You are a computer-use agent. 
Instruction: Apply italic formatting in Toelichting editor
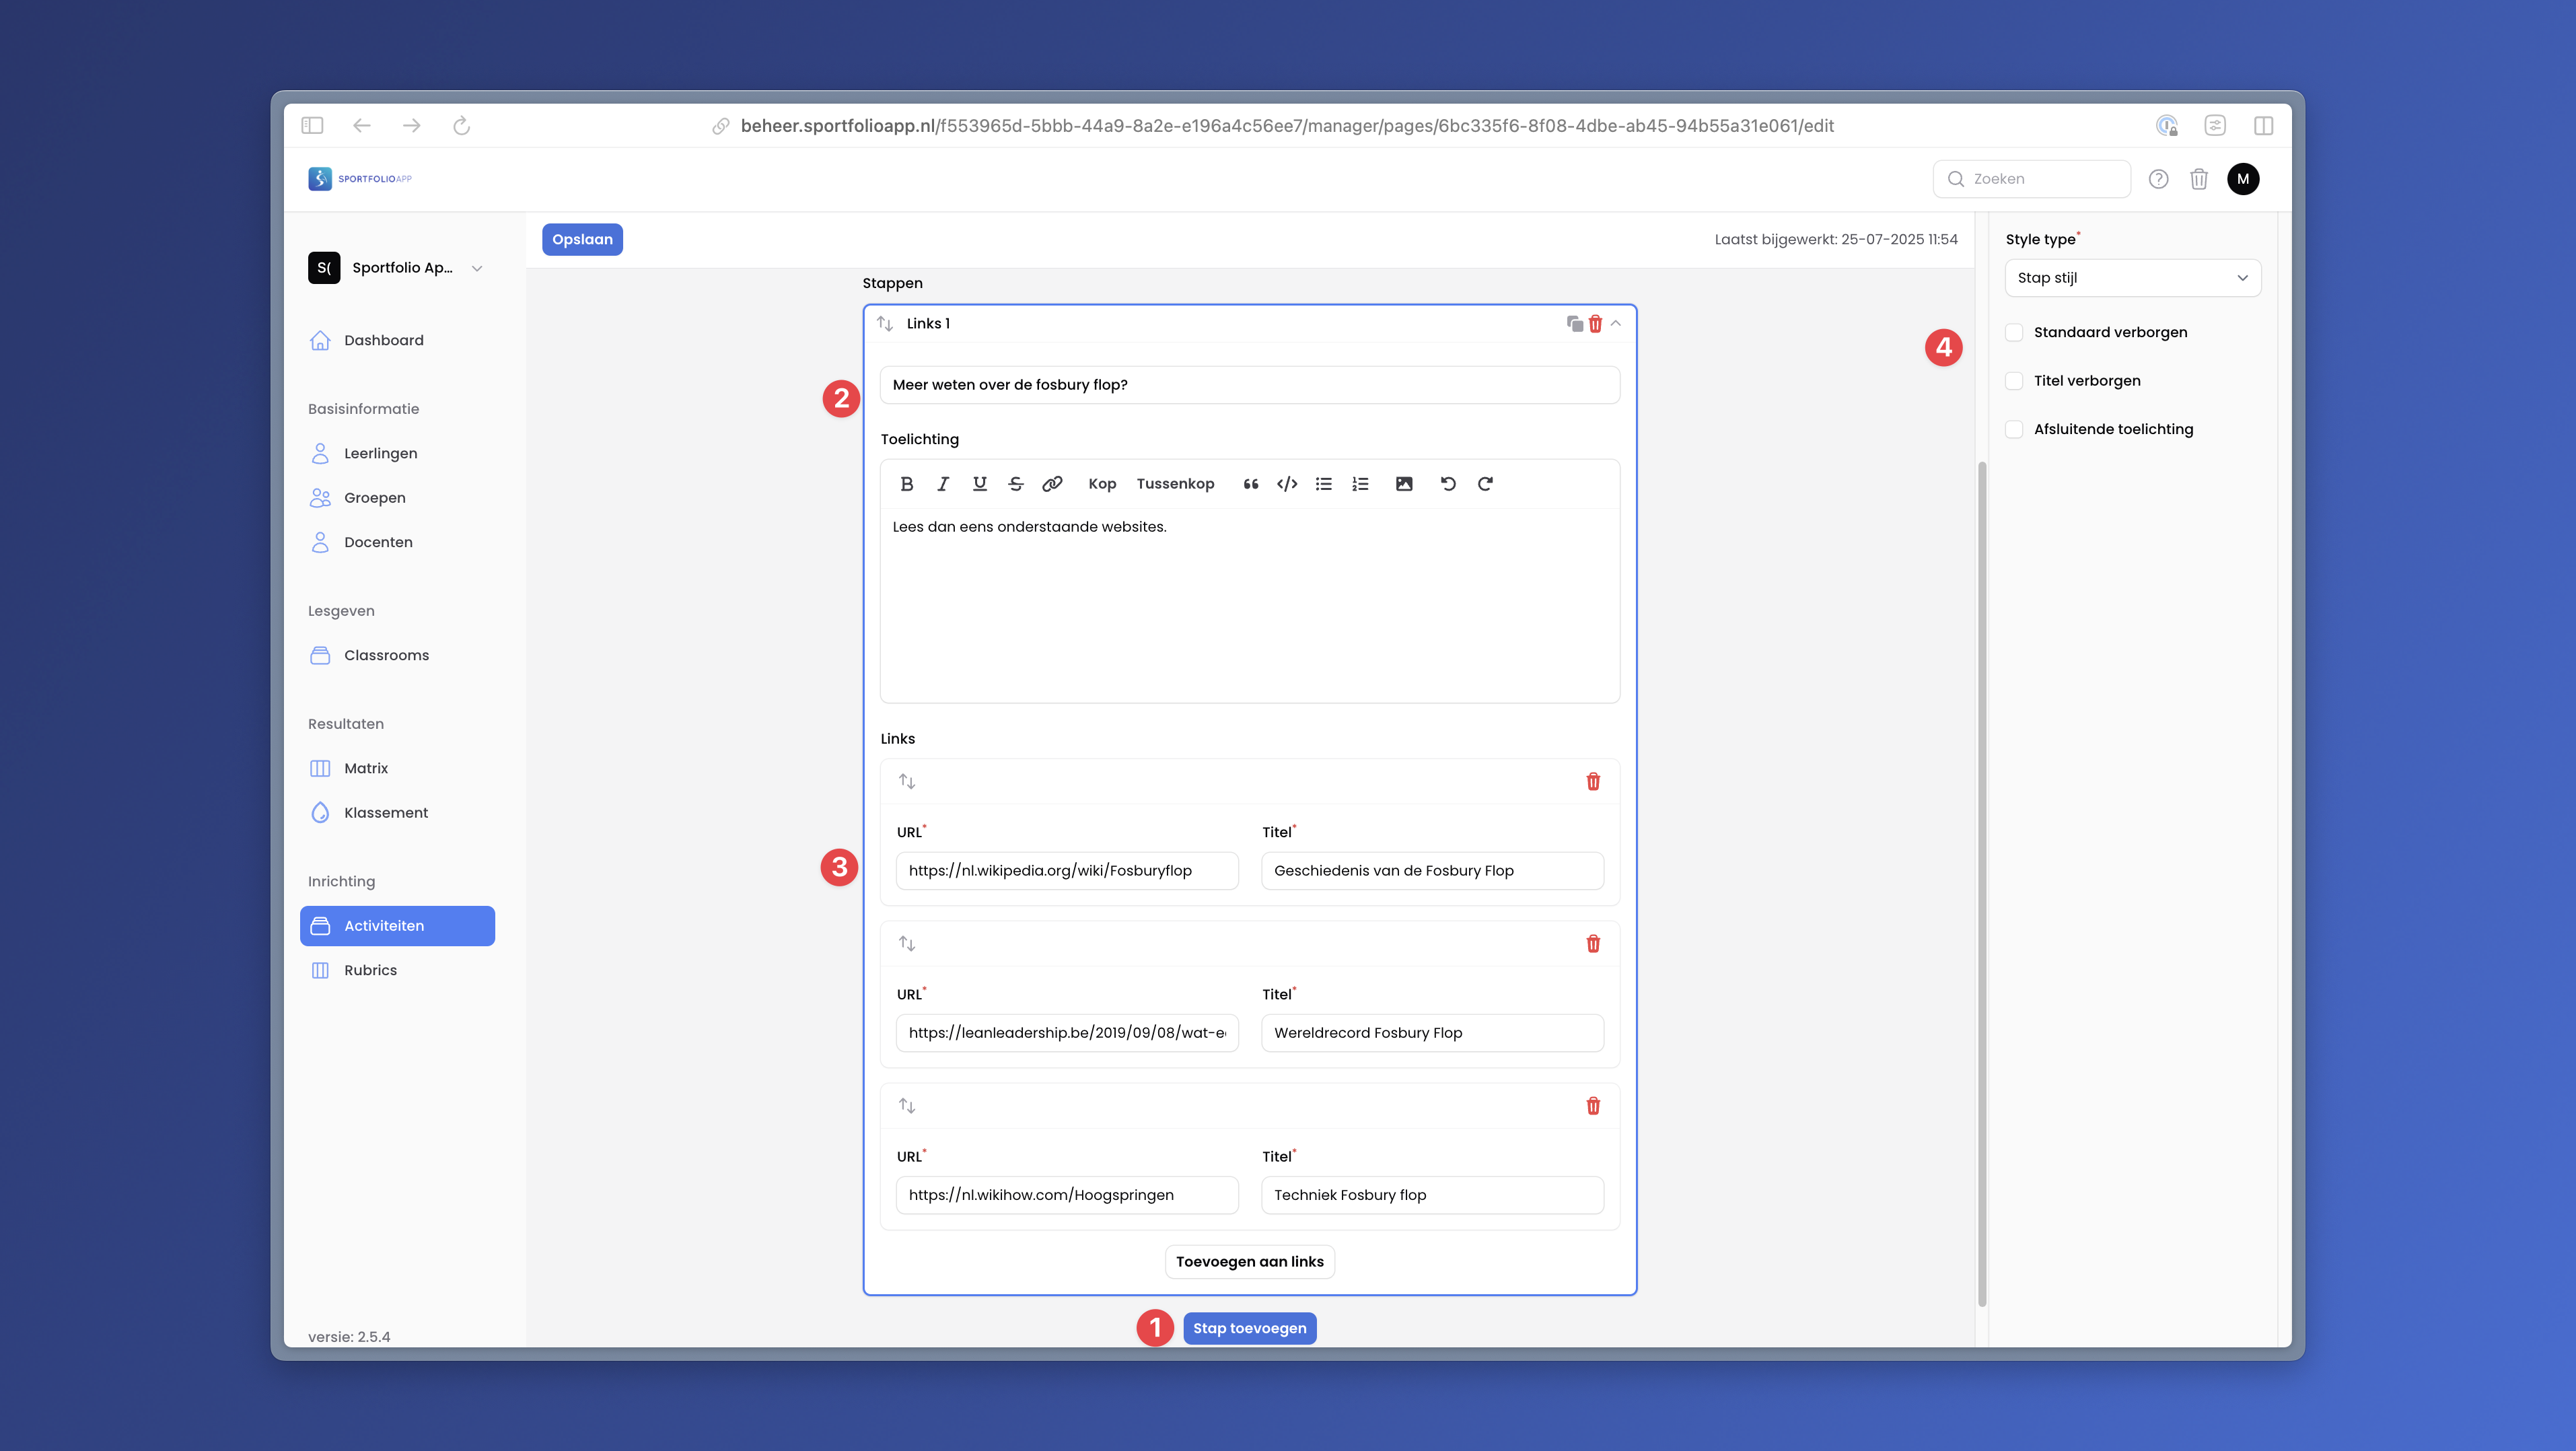942,484
